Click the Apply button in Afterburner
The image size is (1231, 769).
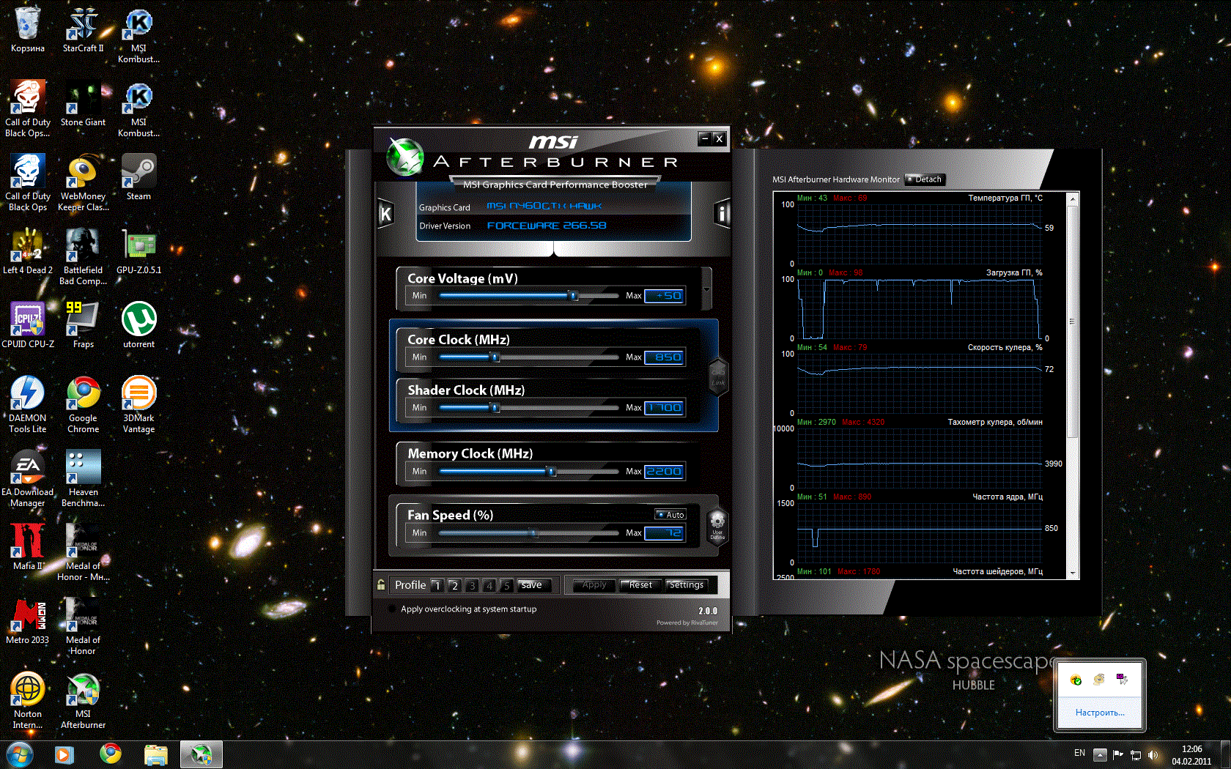click(x=594, y=585)
